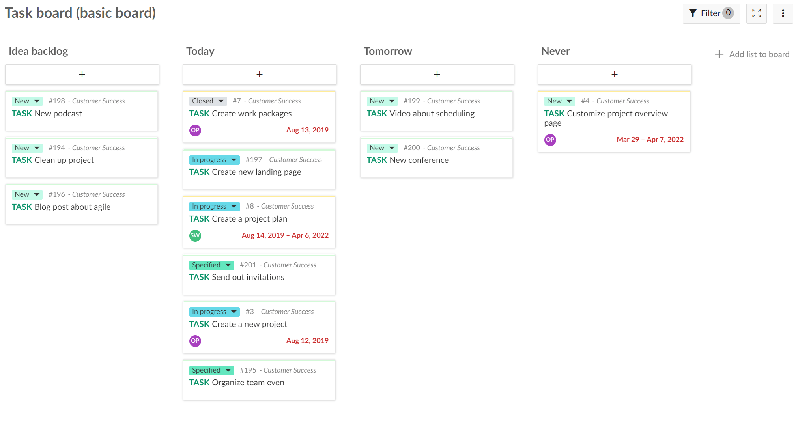This screenshot has width=798, height=446.
Task: Select the Never column tab label
Action: click(x=555, y=52)
